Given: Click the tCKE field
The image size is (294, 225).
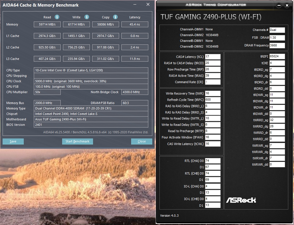Looking at the screenshot, I should (x=277, y=63).
